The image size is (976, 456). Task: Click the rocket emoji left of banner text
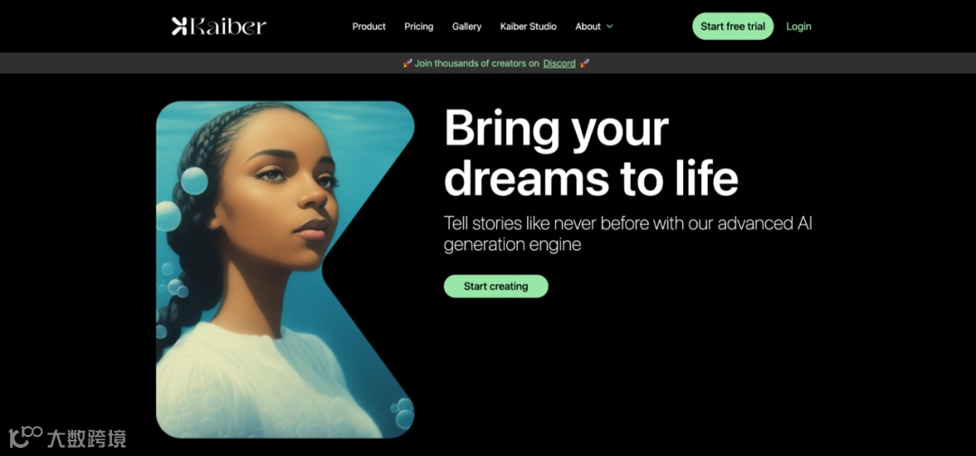(x=407, y=63)
